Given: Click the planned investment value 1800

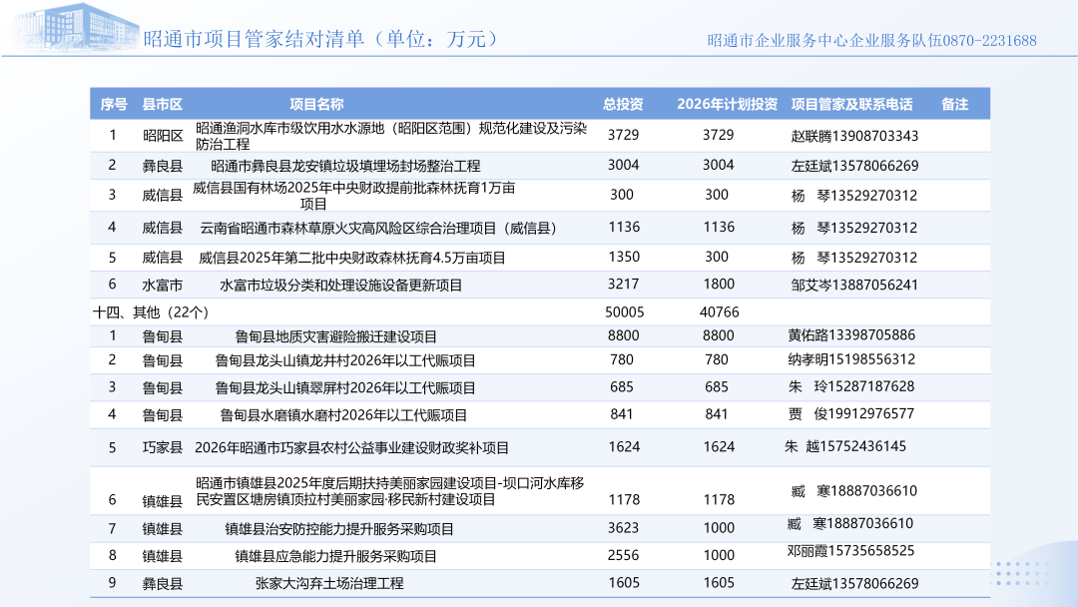Looking at the screenshot, I should pos(719,285).
